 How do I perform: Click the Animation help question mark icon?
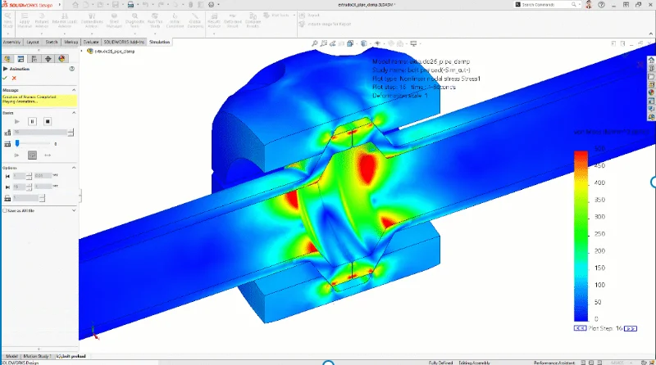click(72, 69)
